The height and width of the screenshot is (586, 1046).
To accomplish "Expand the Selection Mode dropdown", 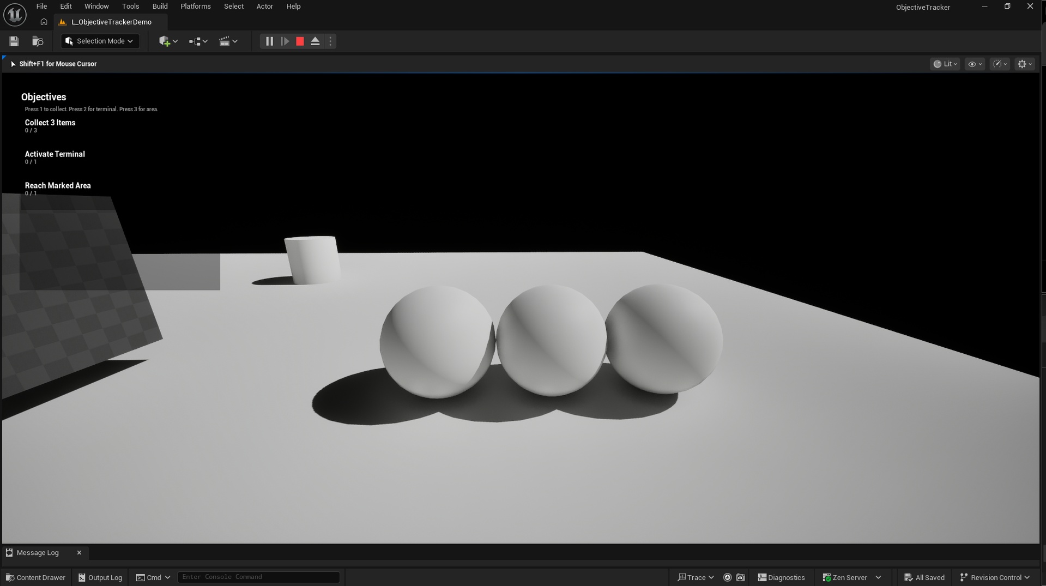I will click(100, 41).
